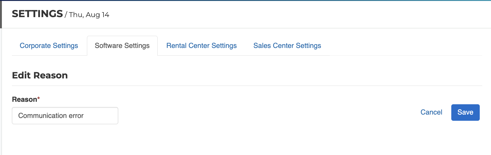Click the dark gray sidebar strip at left edge
This screenshot has height=155, width=491.
[x=1, y=14]
